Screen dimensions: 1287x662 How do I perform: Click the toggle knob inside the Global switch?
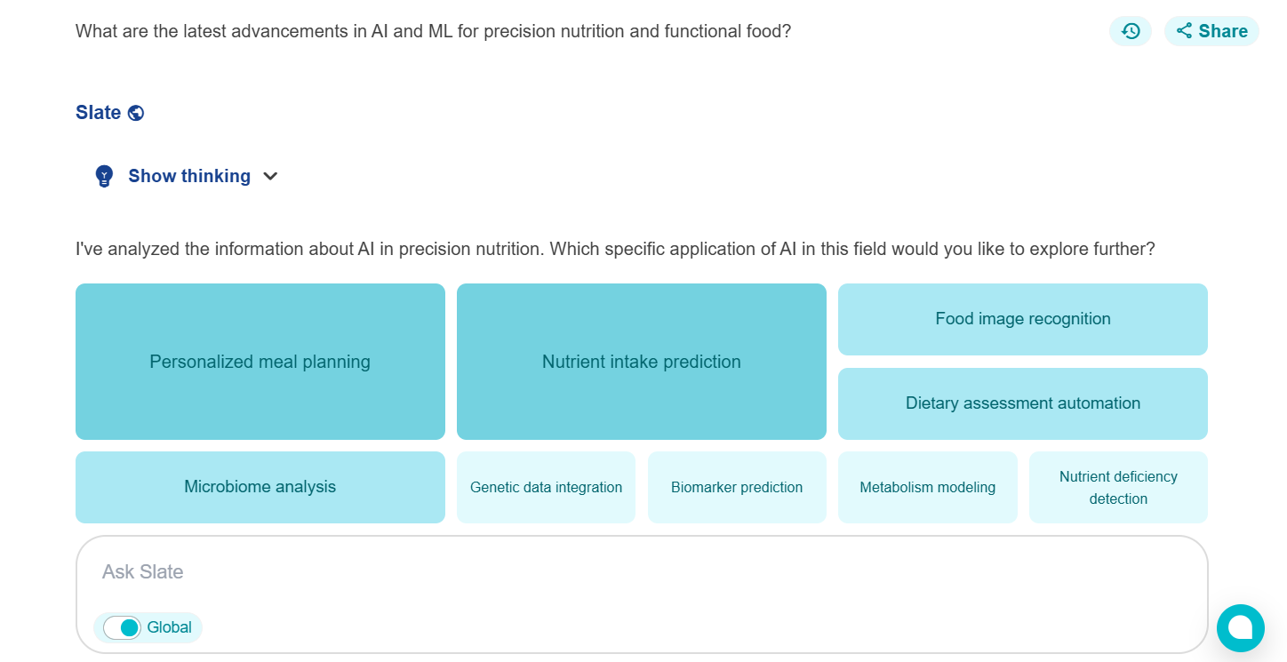tap(127, 627)
